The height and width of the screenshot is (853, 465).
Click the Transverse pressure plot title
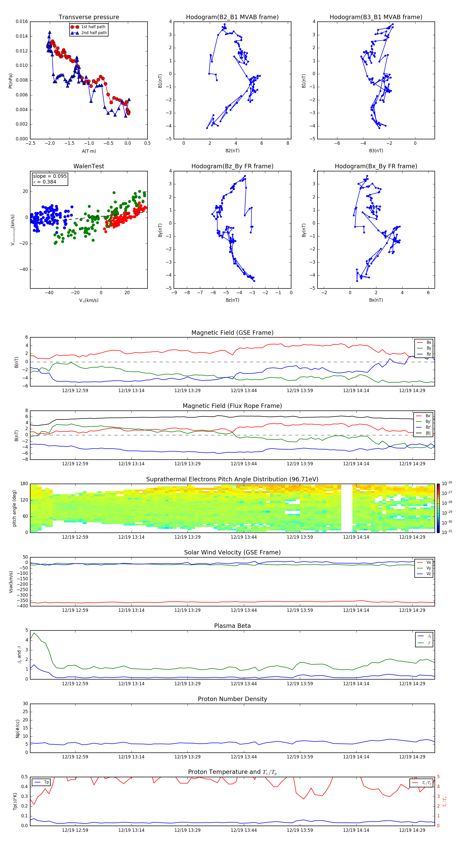tap(89, 17)
